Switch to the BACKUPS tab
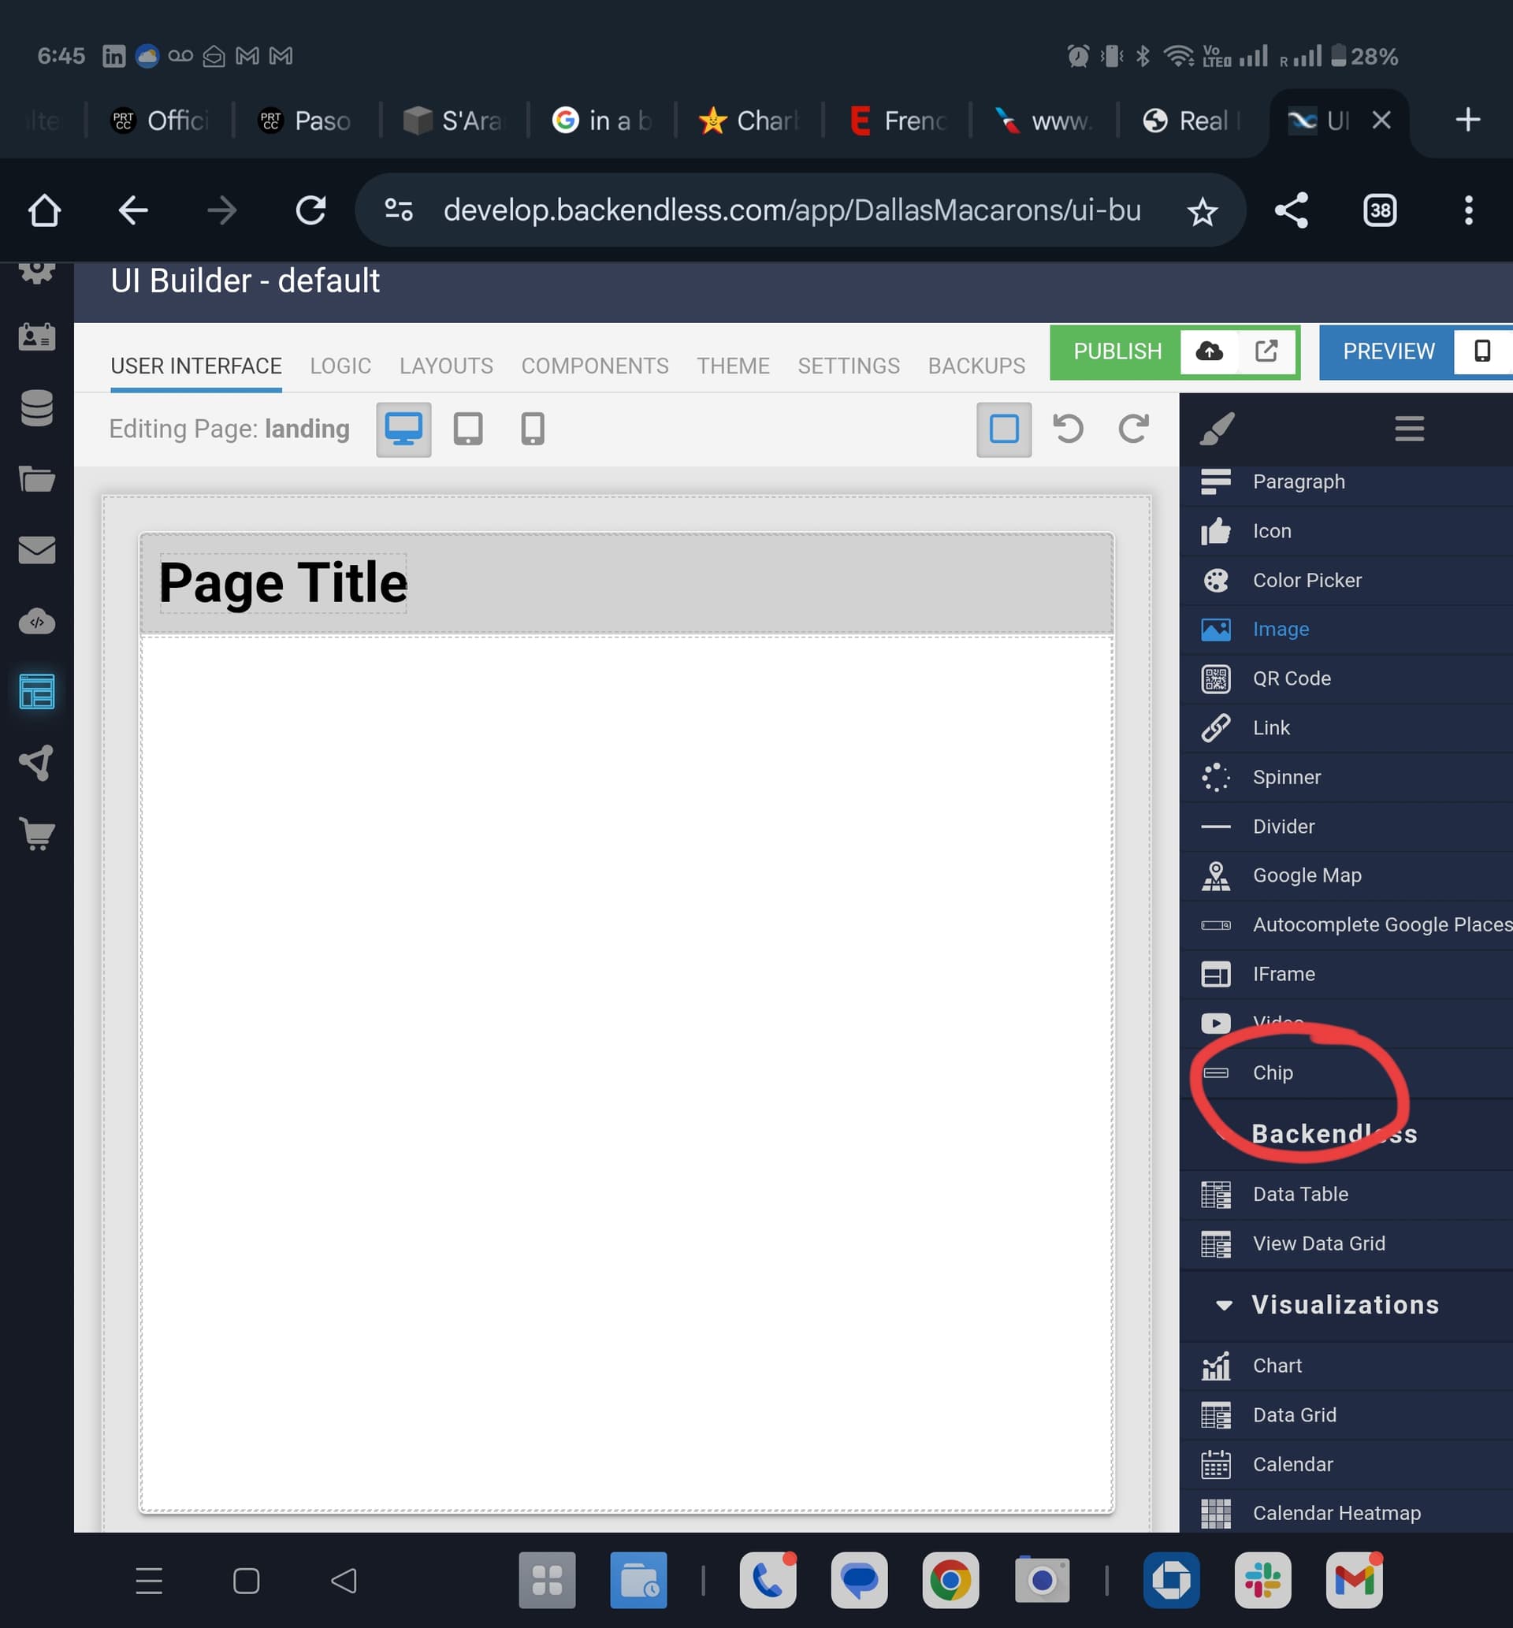 (x=976, y=366)
